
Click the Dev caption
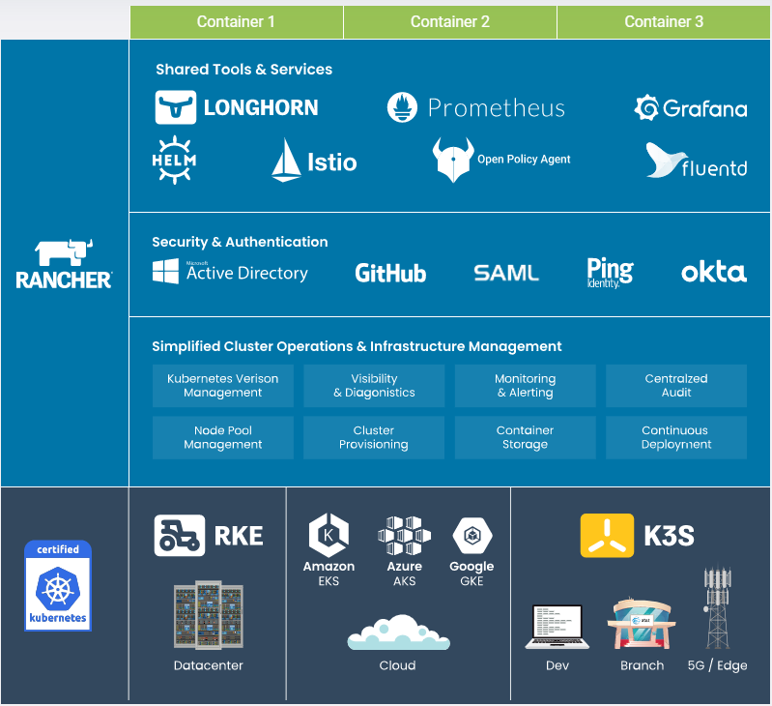(558, 665)
